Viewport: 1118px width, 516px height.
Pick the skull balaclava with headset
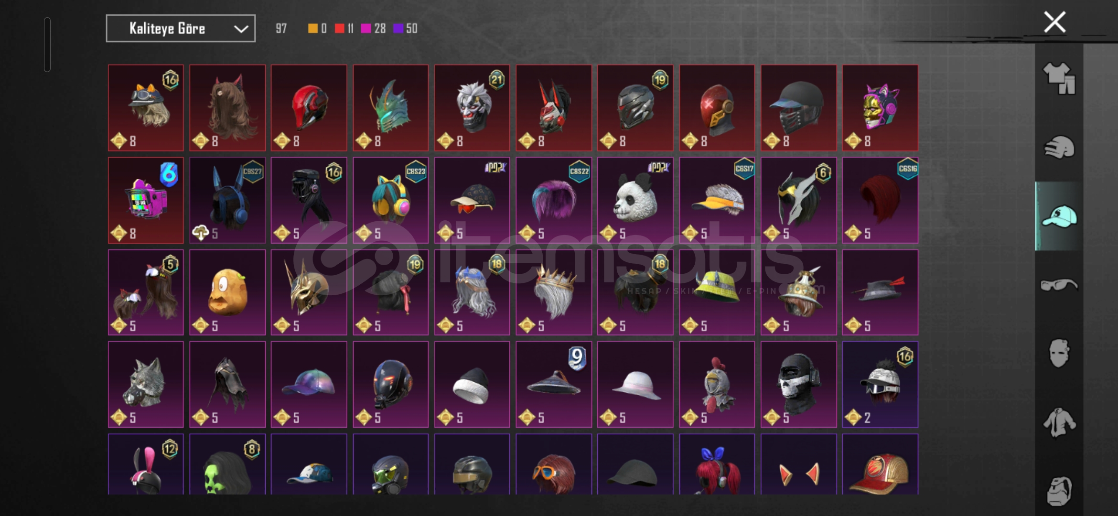point(798,385)
